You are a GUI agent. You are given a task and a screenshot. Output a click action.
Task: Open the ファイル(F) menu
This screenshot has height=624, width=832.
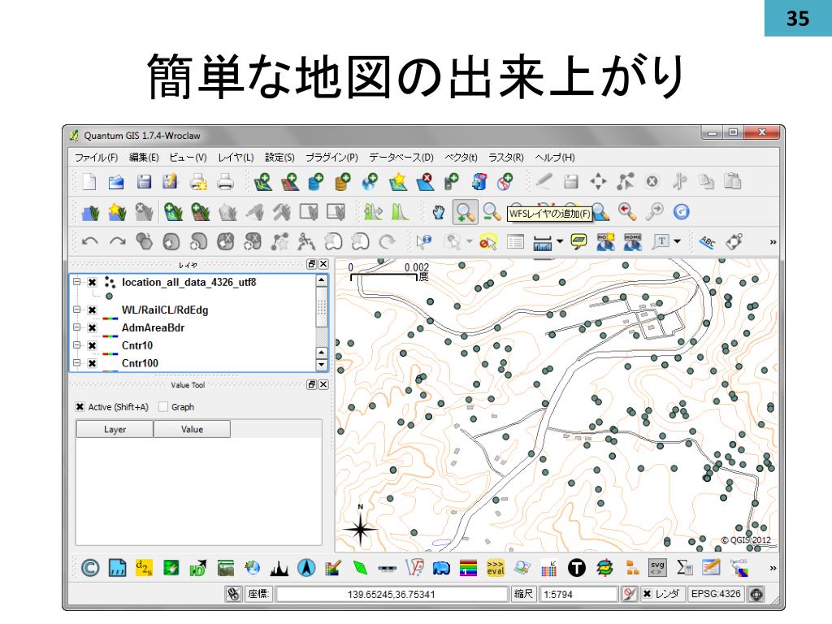pyautogui.click(x=96, y=158)
